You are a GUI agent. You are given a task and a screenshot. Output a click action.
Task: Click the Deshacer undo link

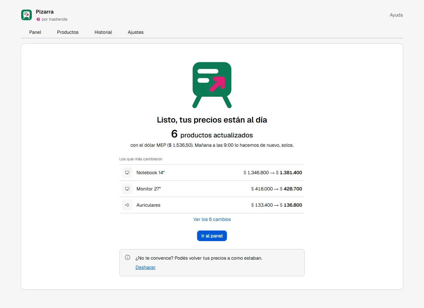click(x=145, y=267)
